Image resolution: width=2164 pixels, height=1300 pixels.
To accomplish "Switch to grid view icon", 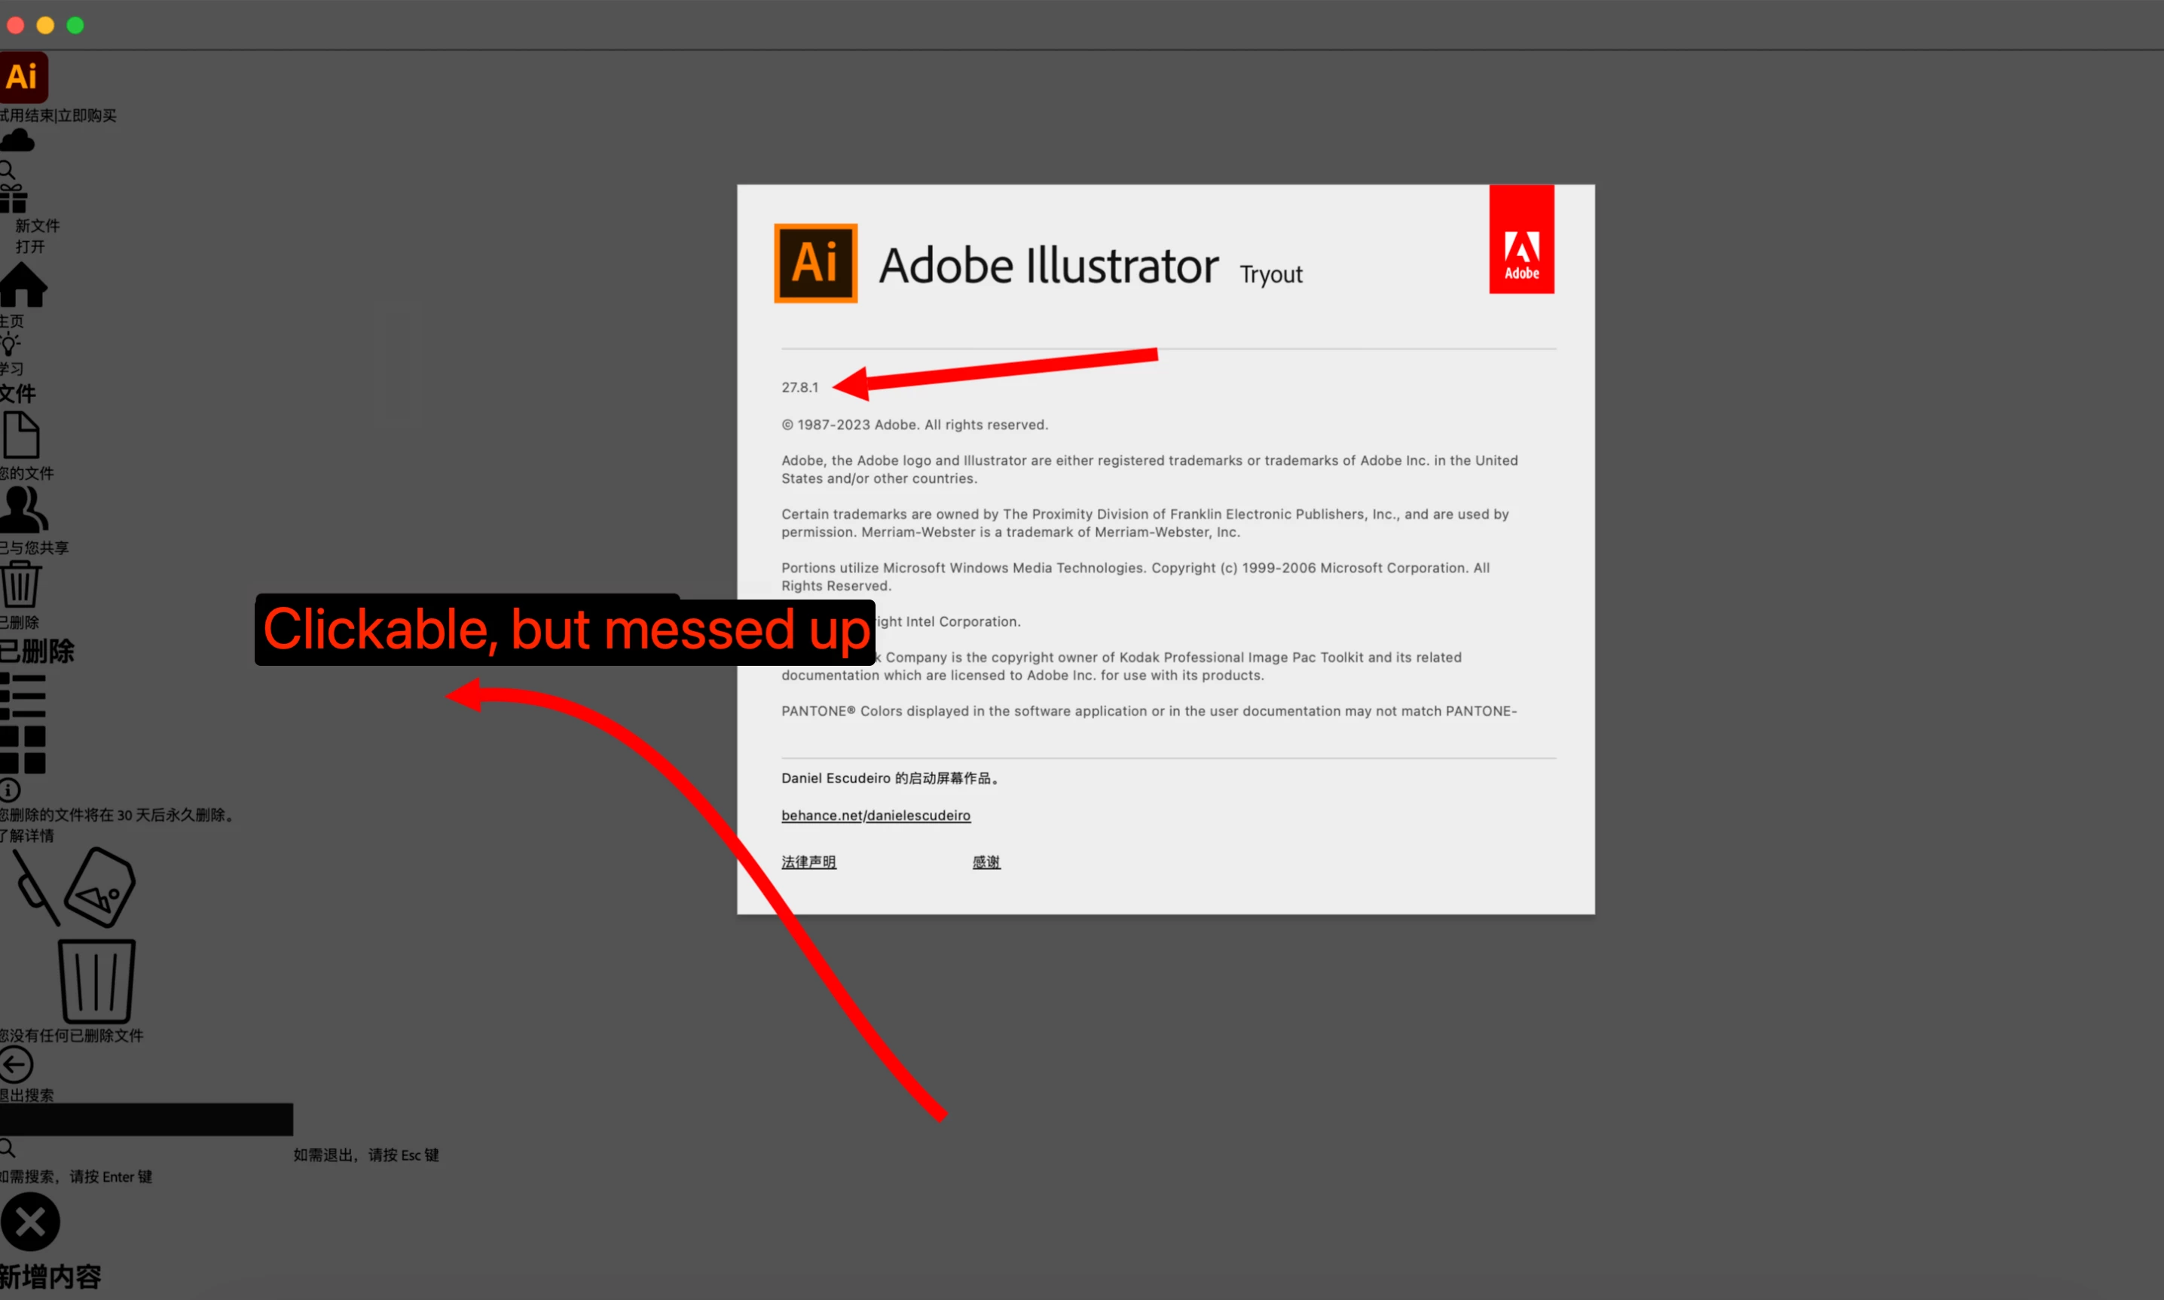I will pyautogui.click(x=23, y=750).
